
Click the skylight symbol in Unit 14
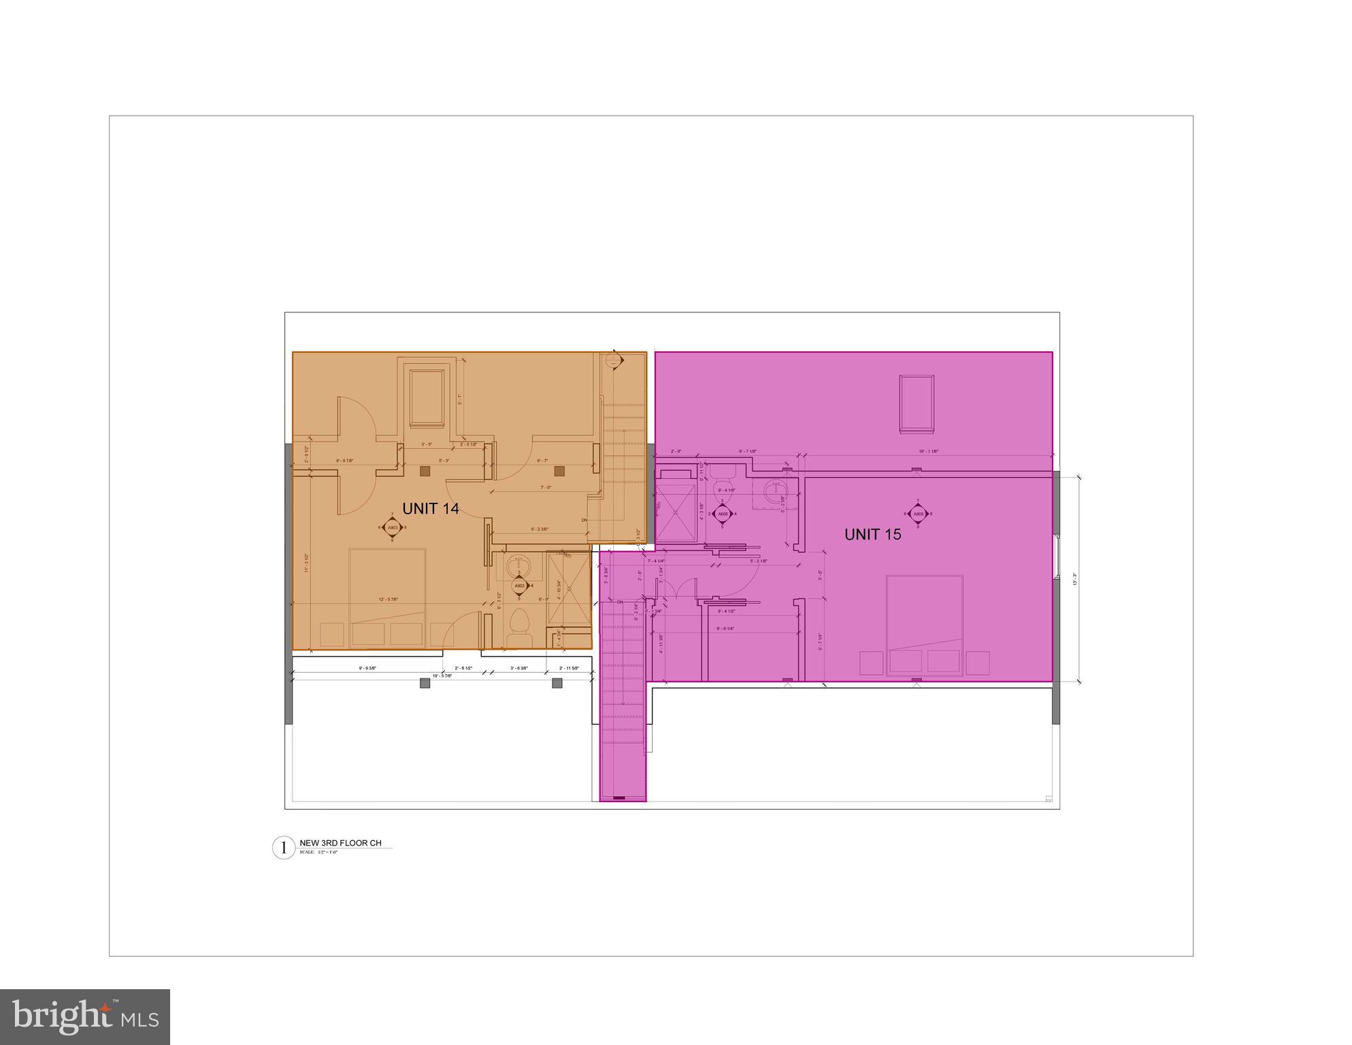point(426,397)
